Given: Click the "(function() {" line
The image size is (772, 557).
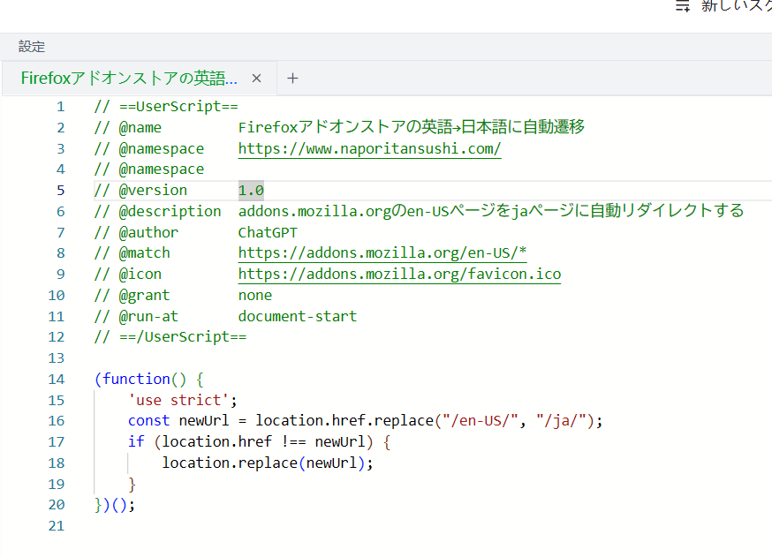Looking at the screenshot, I should [x=148, y=380].
